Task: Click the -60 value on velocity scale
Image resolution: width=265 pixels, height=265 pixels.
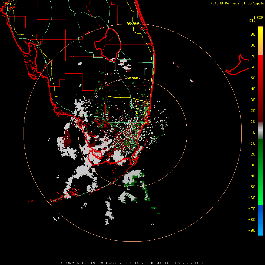Action: click(252, 198)
